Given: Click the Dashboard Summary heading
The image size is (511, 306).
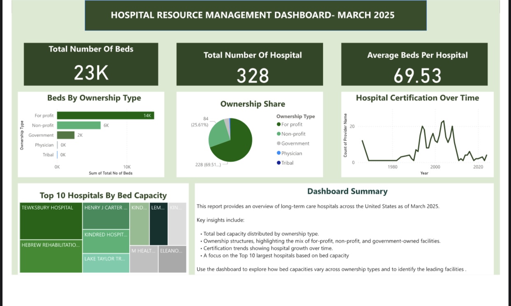Looking at the screenshot, I should click(347, 191).
